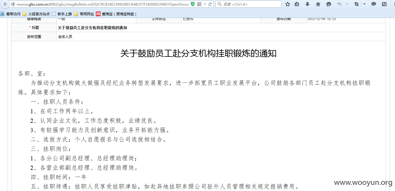Open the 常用网址 bookmark folder
Image resolution: width=395 pixels, height=191 pixels.
[x=84, y=14]
